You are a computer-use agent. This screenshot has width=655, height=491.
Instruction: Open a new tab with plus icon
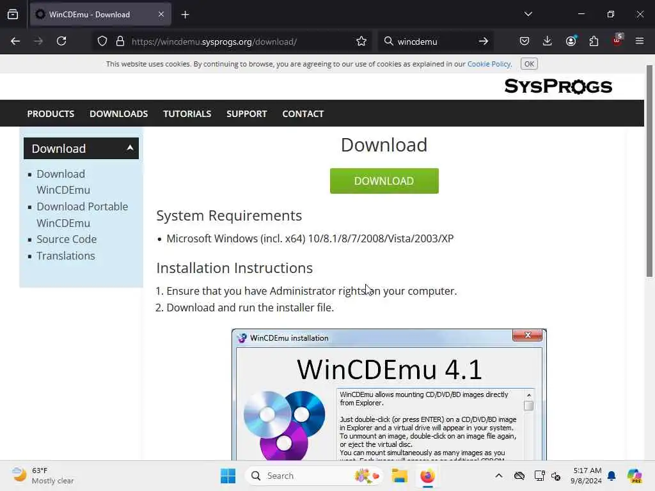click(185, 15)
